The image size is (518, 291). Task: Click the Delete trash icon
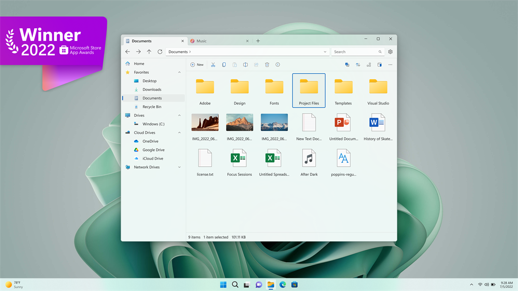pyautogui.click(x=267, y=65)
